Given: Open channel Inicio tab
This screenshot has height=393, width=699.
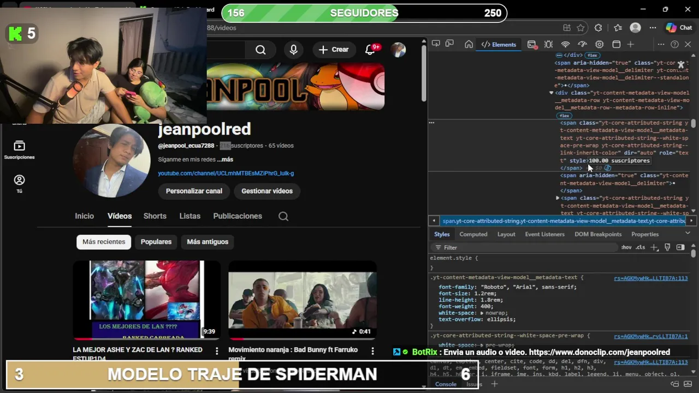Looking at the screenshot, I should (84, 216).
